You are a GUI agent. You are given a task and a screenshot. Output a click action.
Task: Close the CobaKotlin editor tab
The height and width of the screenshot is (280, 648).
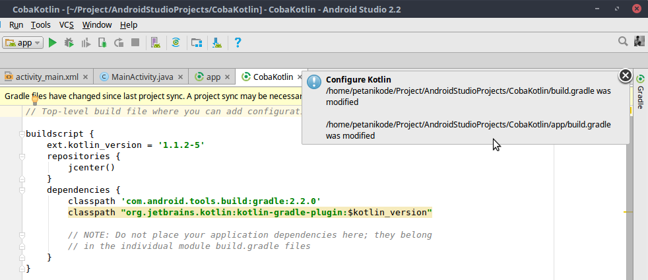300,77
